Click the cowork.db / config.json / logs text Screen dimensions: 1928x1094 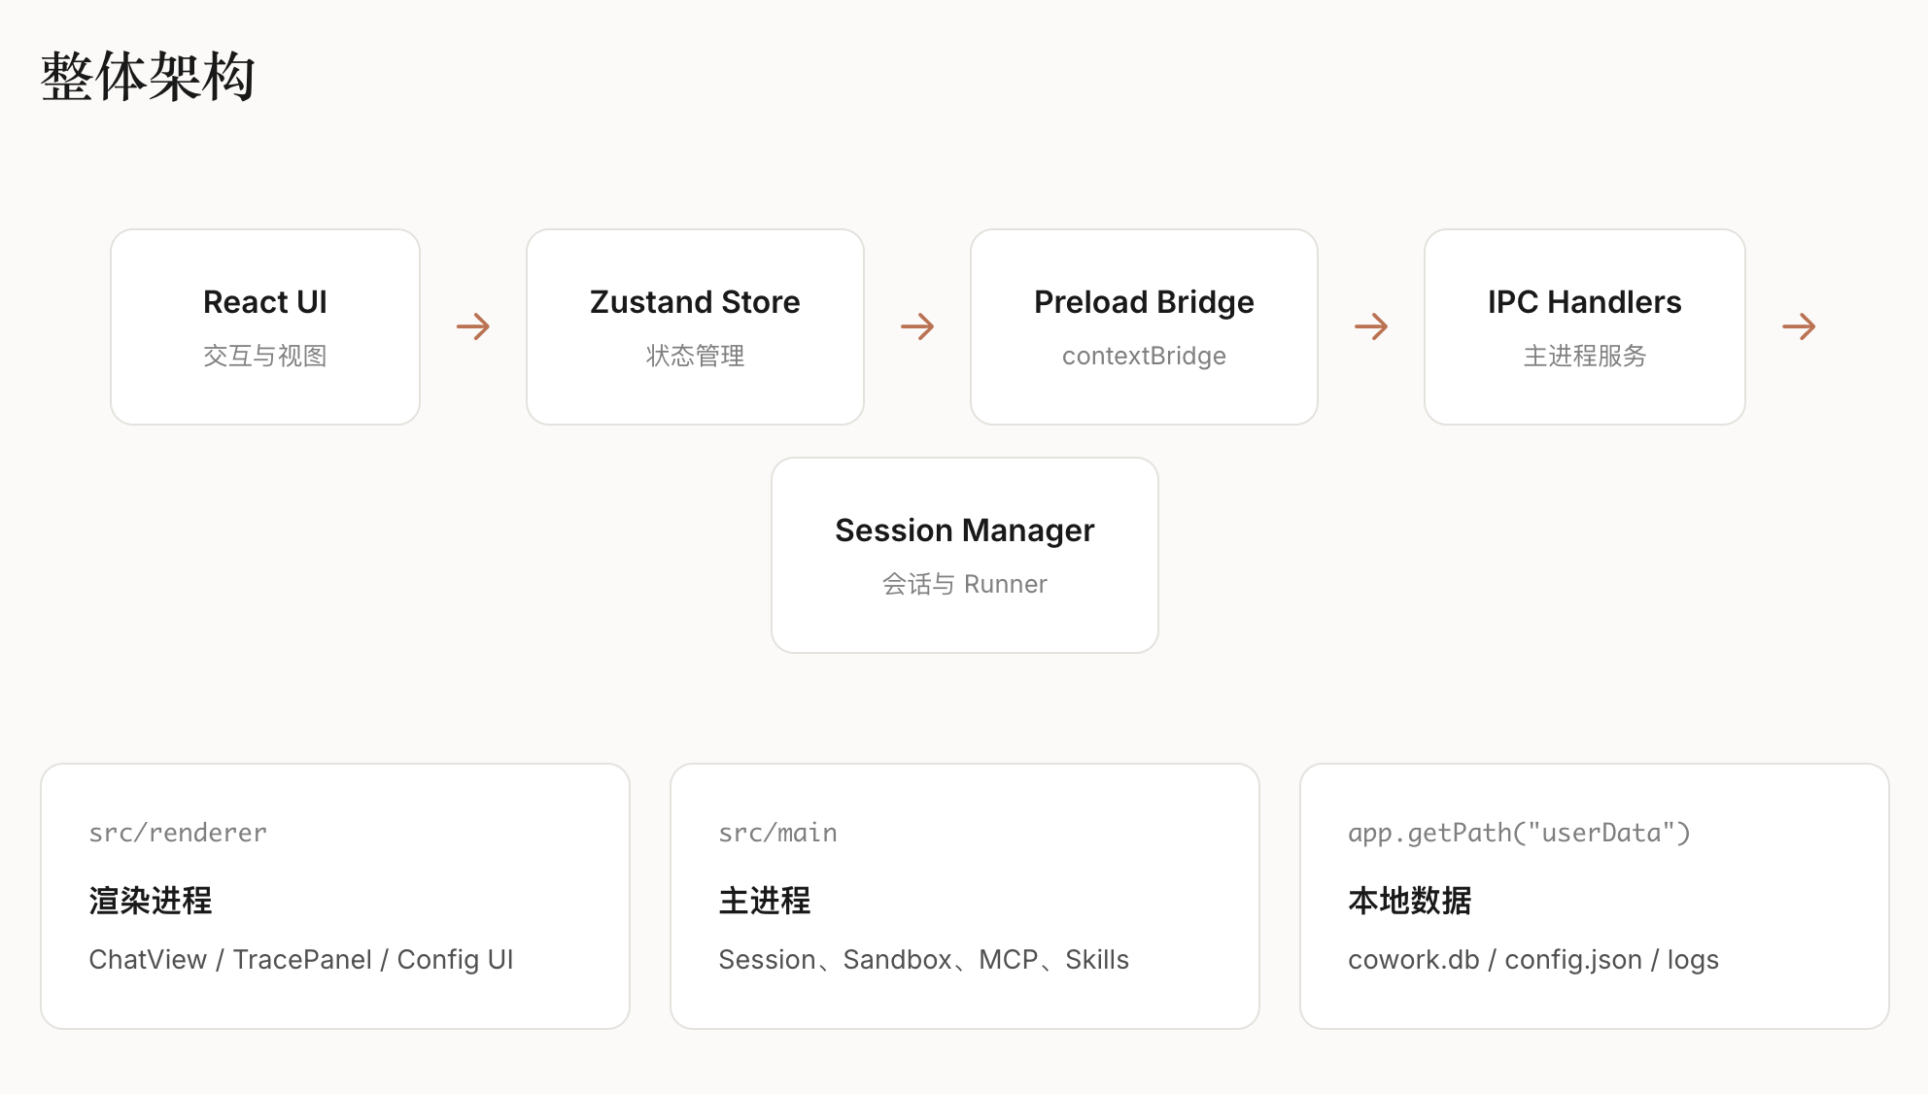pos(1532,960)
